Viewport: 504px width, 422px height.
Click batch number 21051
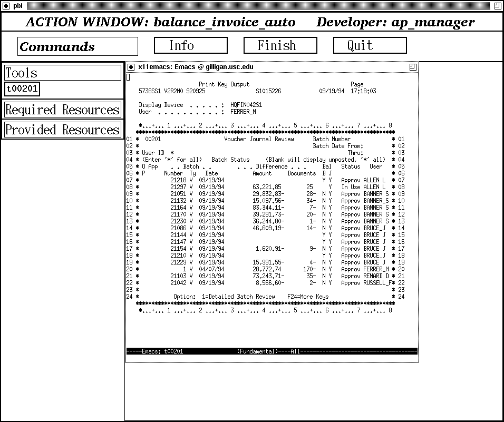tap(178, 194)
